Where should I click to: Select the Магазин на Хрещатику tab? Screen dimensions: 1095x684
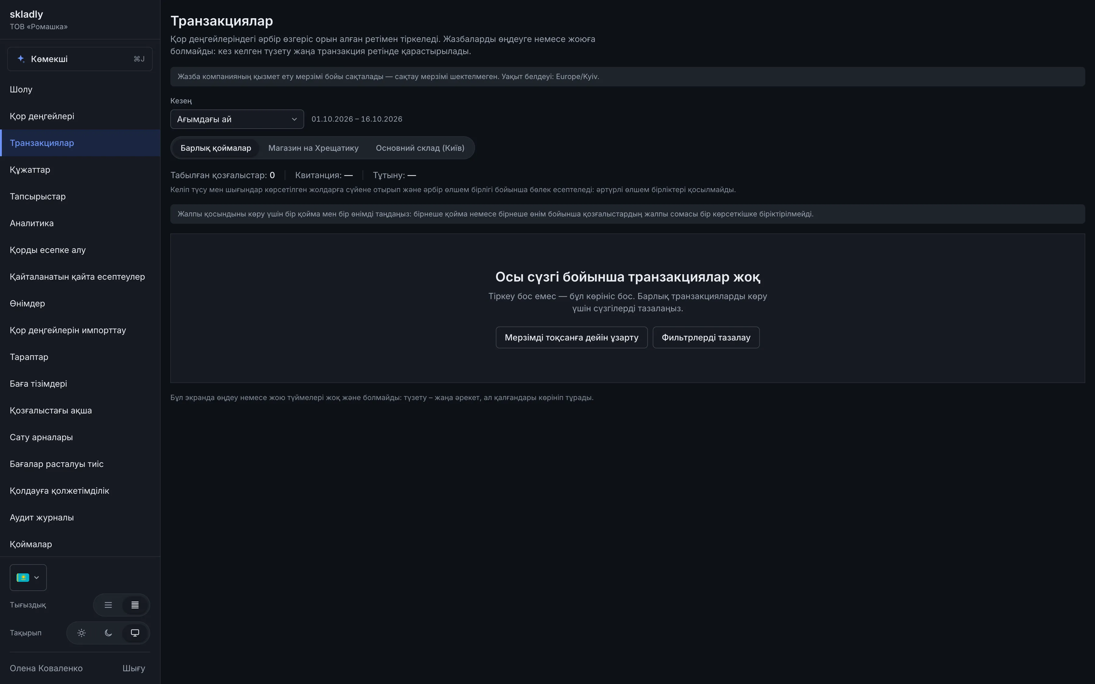pos(313,148)
